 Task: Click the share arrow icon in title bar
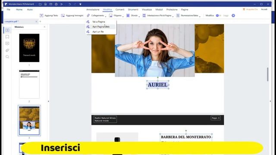point(62,4)
